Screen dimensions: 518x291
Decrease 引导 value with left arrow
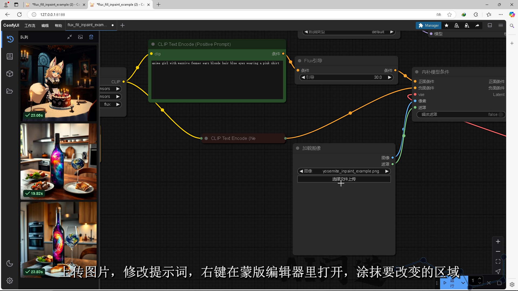click(x=303, y=77)
